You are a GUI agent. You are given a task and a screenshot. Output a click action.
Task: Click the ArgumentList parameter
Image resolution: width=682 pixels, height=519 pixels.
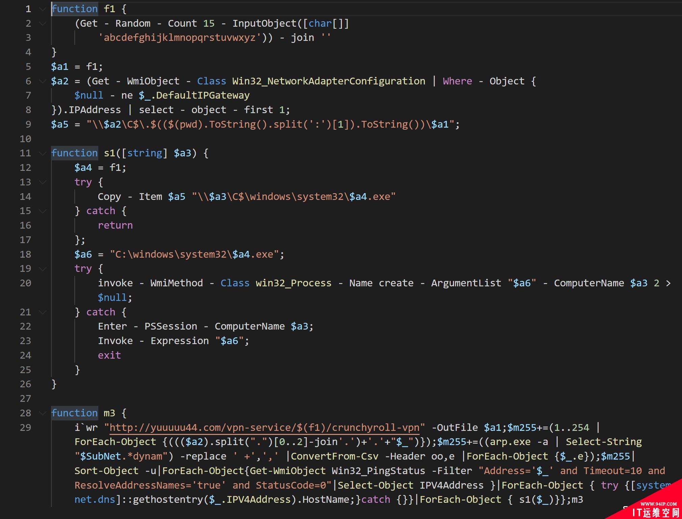tap(466, 283)
